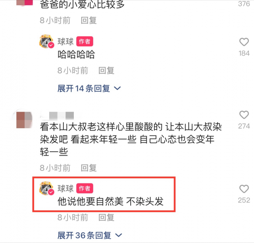Screen dimensions: 254x243
Task: Reply to the 本山大叔染发 comment
Action: coord(89,168)
